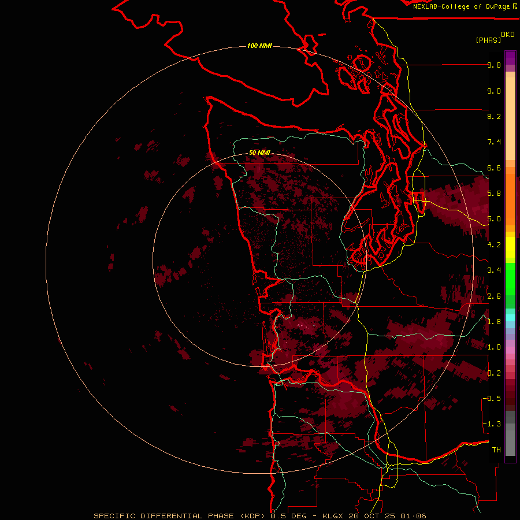Click the 5.8 colorbar value label

[x=494, y=194]
